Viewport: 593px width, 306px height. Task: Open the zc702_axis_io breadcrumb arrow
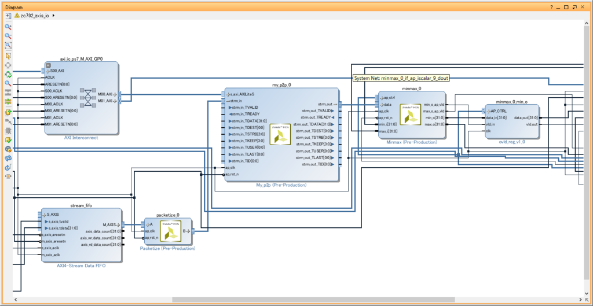coord(53,16)
